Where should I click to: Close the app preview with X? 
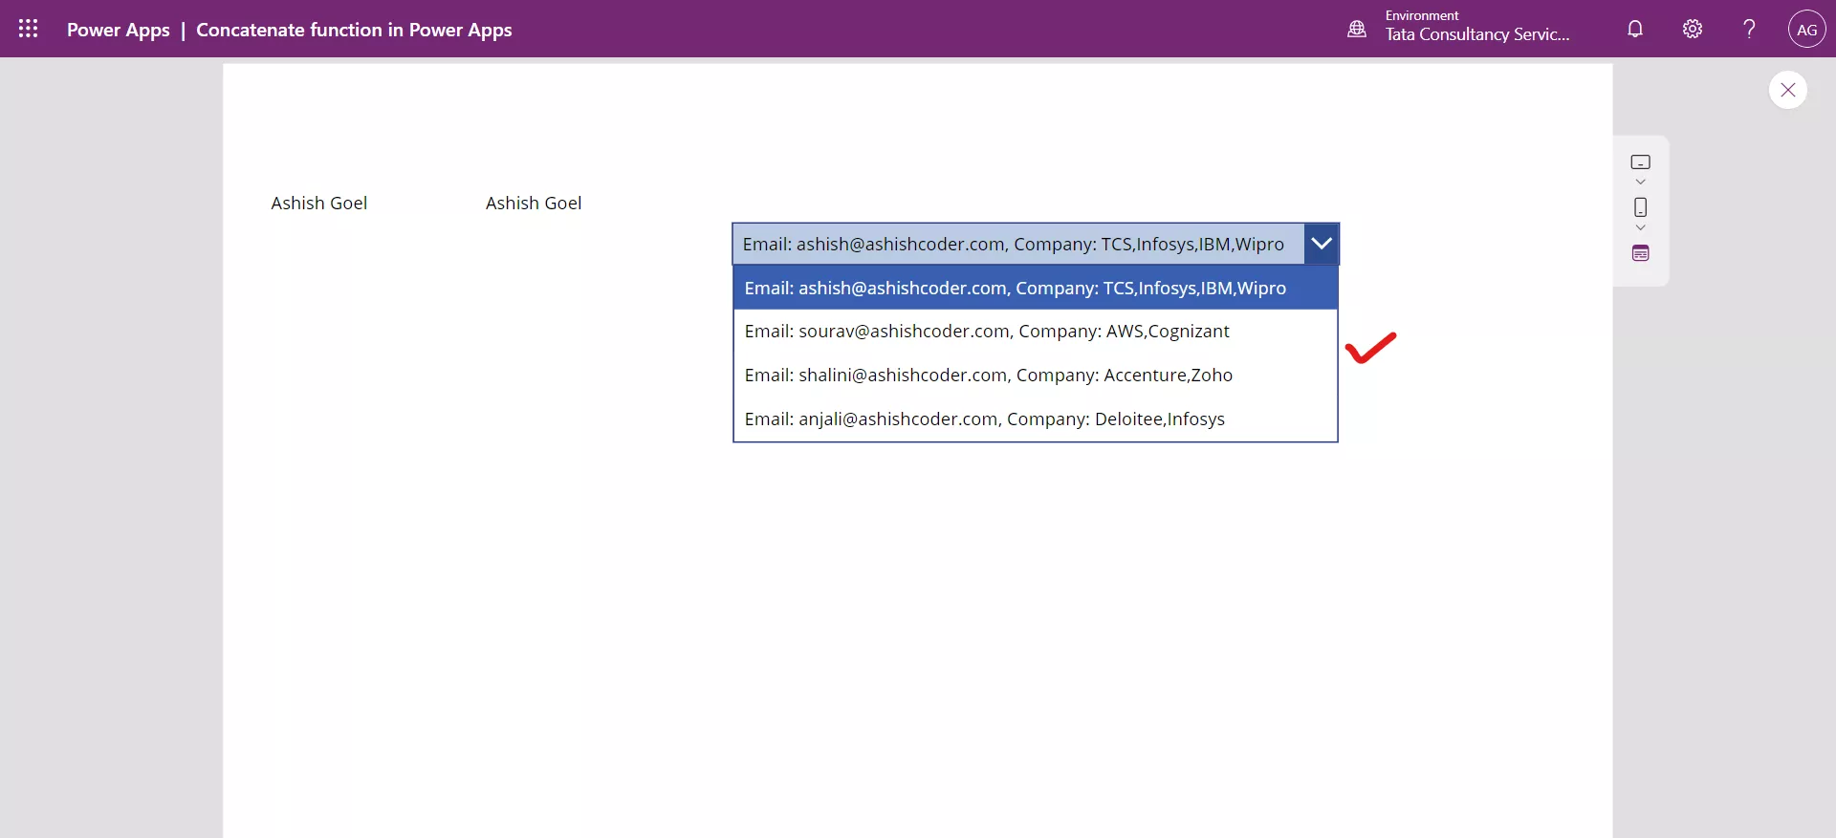tap(1787, 90)
